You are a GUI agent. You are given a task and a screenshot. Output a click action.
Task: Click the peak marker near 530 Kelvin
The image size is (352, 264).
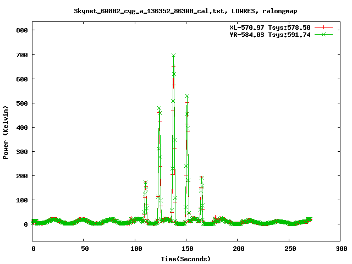(x=187, y=96)
